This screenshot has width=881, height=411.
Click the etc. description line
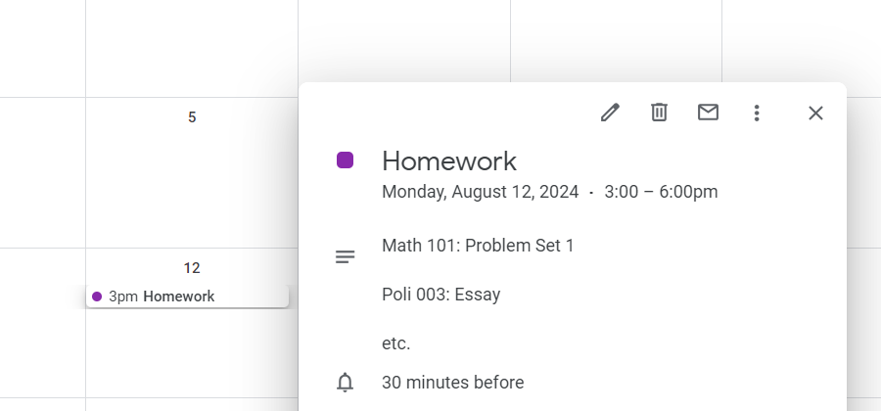coord(396,343)
